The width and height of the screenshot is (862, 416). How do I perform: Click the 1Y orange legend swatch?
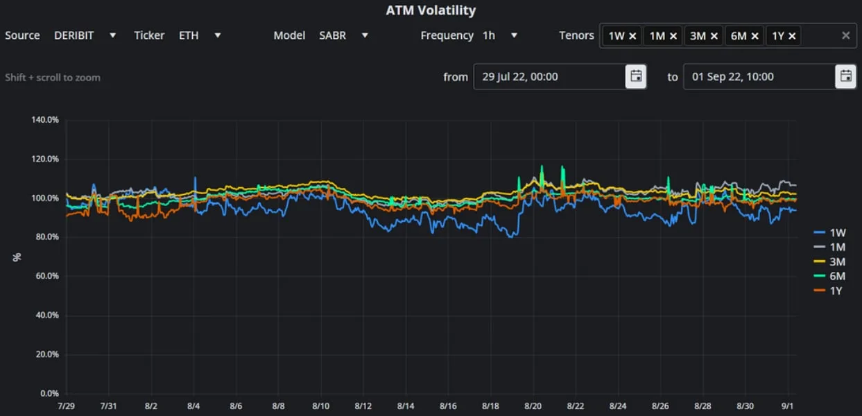pyautogui.click(x=820, y=291)
